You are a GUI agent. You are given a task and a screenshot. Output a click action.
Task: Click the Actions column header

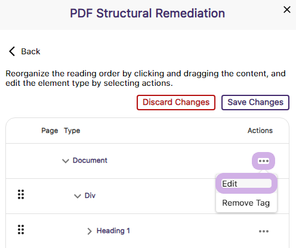coord(260,131)
